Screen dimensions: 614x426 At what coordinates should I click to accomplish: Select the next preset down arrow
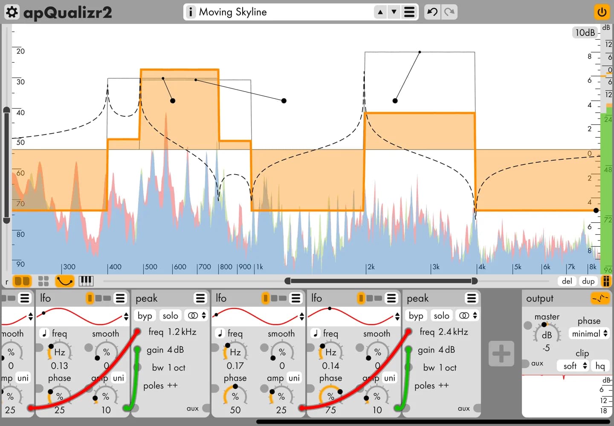(x=394, y=12)
